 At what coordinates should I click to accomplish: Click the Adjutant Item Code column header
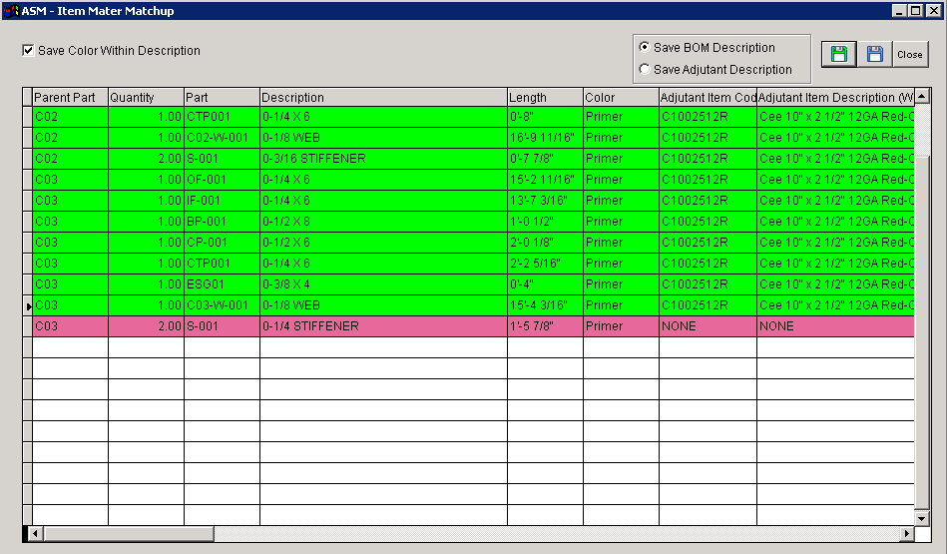(x=707, y=98)
